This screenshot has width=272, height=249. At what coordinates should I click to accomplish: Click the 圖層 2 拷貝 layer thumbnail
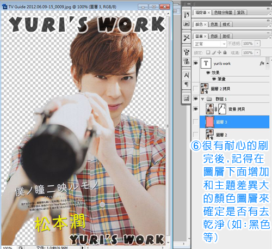pos(205,89)
